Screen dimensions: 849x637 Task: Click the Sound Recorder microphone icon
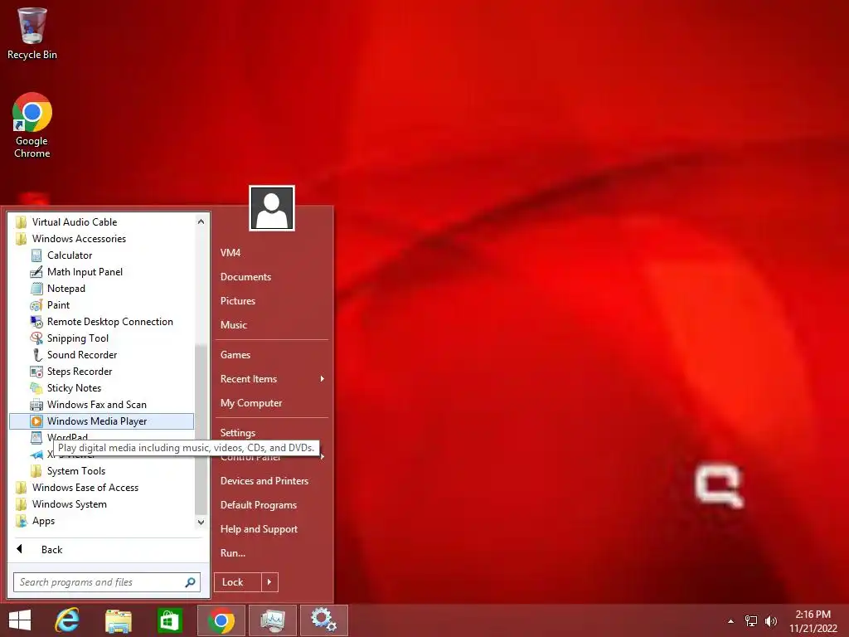click(36, 355)
